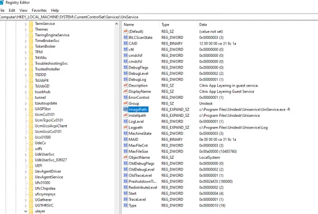Click the cltl DWORD icon
This screenshot has width=318, height=214.
point(126,49)
